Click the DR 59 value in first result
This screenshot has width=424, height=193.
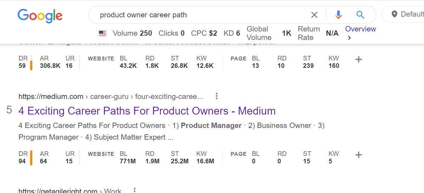pyautogui.click(x=22, y=66)
